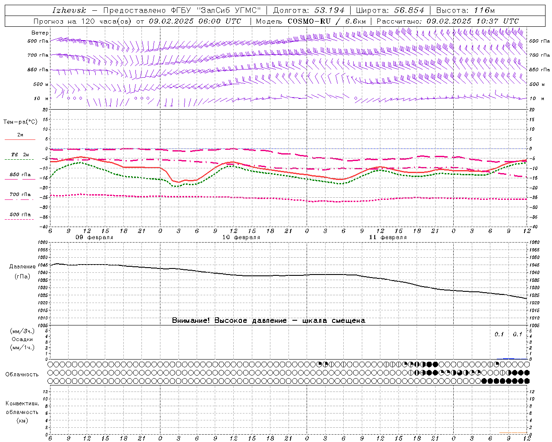Click the (мм/1ч.) precipitation unit label
The height and width of the screenshot is (442, 552).
(x=22, y=347)
